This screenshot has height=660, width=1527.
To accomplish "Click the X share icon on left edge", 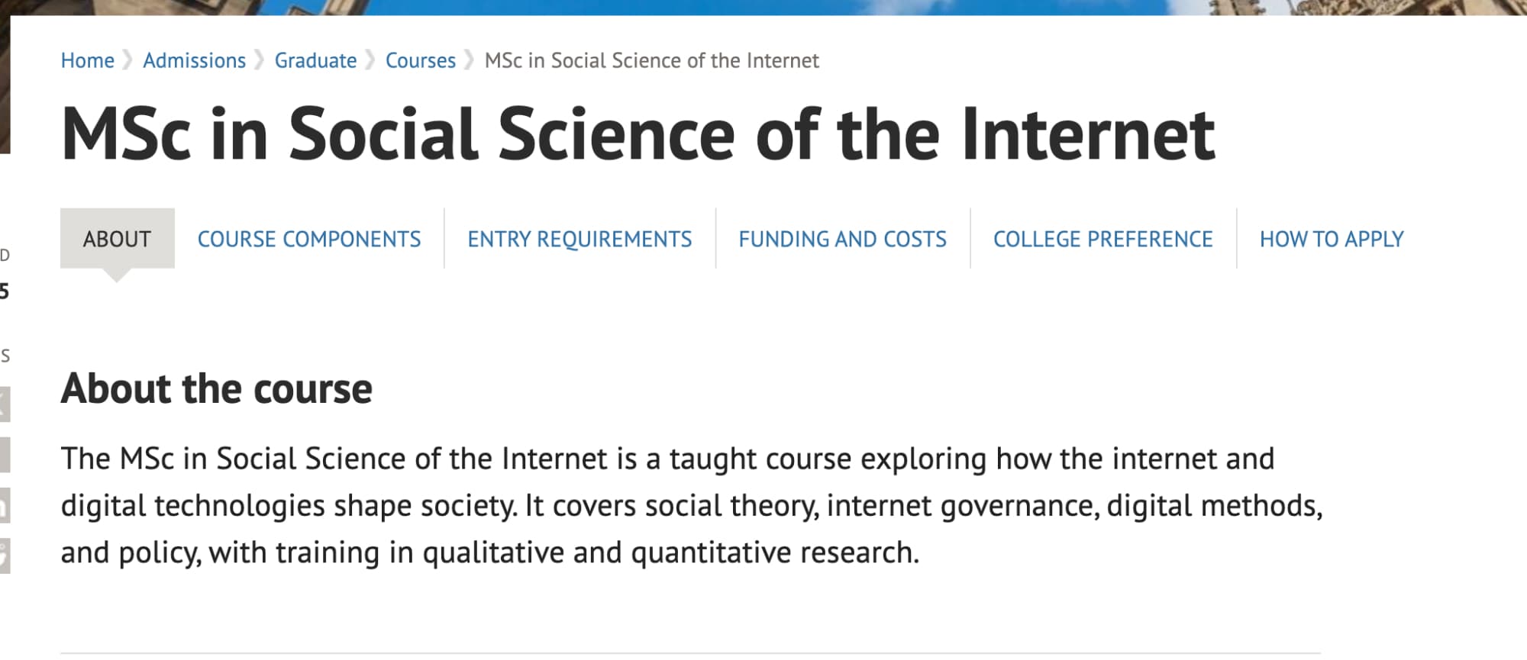I will pos(4,404).
